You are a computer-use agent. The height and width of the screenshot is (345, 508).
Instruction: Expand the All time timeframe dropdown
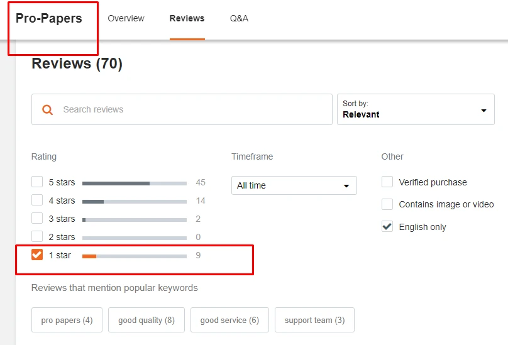point(294,185)
